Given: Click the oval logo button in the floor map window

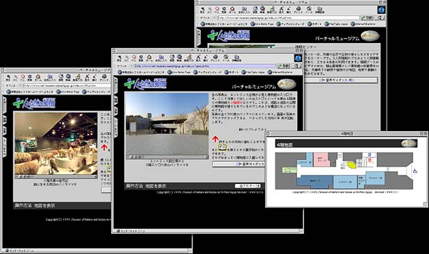Looking at the screenshot, I should coord(408,143).
